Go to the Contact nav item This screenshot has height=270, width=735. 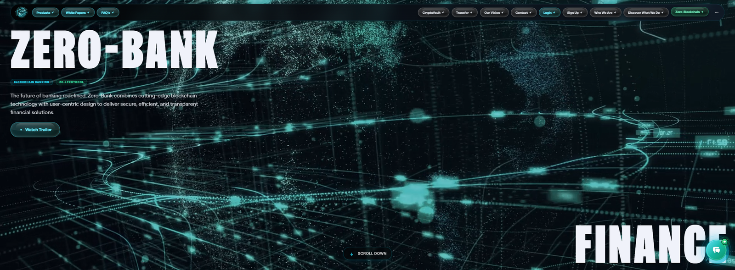524,12
